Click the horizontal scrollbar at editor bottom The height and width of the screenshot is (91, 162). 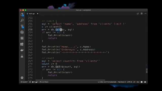[70, 80]
